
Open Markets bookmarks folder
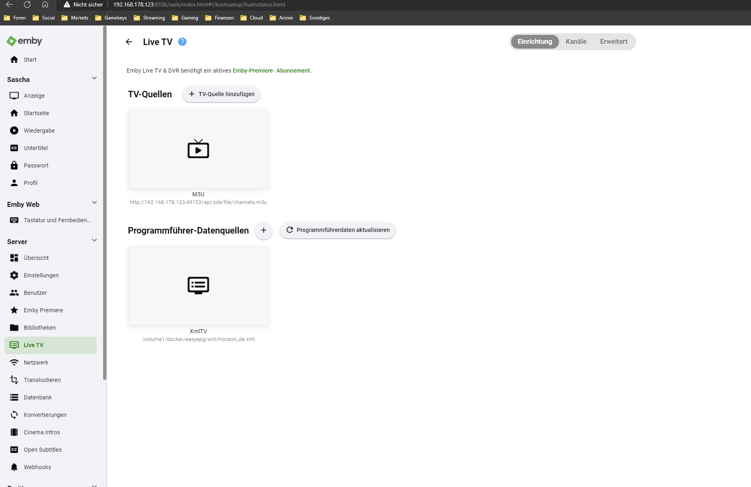pos(75,18)
